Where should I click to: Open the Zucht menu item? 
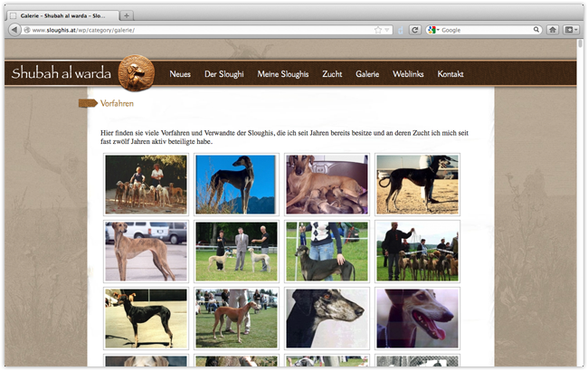(x=332, y=74)
